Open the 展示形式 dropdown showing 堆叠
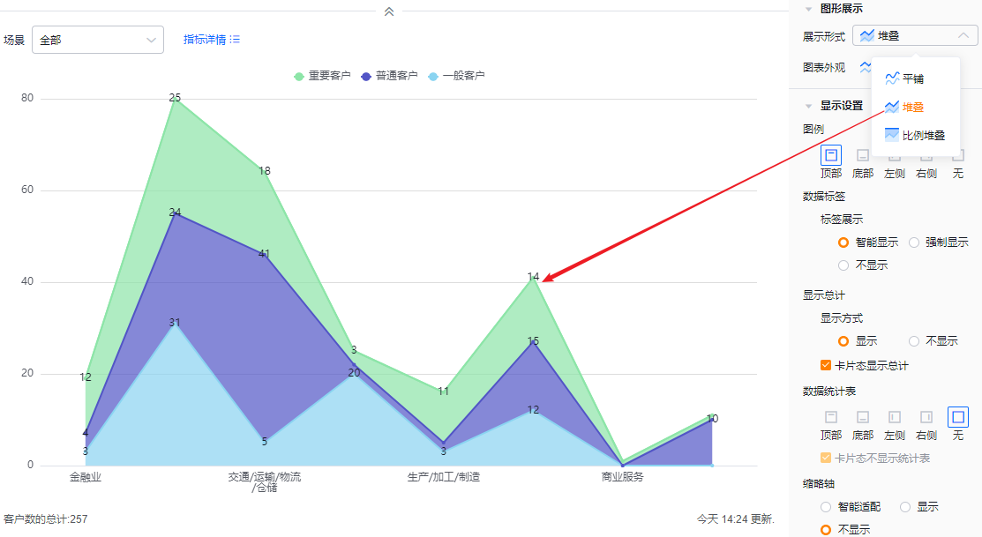The image size is (982, 537). (915, 35)
